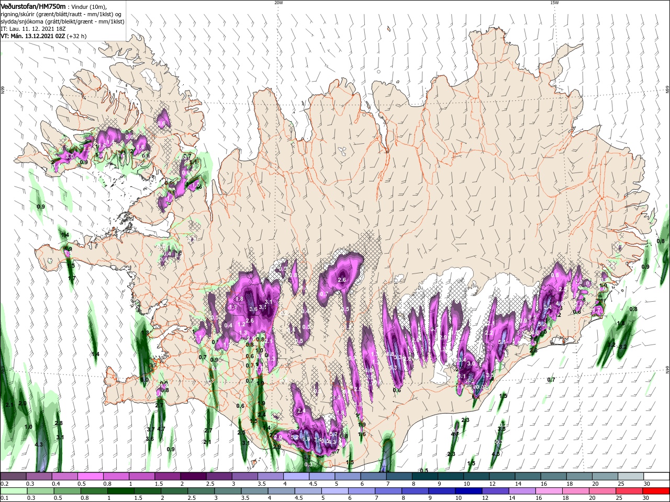Click the 'IT: Lau. 11. 12. 2021 18Z' line
This screenshot has width=670, height=502.
pyautogui.click(x=33, y=29)
